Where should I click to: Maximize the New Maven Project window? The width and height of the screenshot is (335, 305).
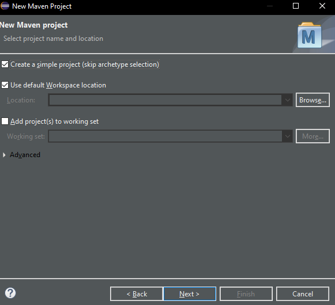(296, 6)
